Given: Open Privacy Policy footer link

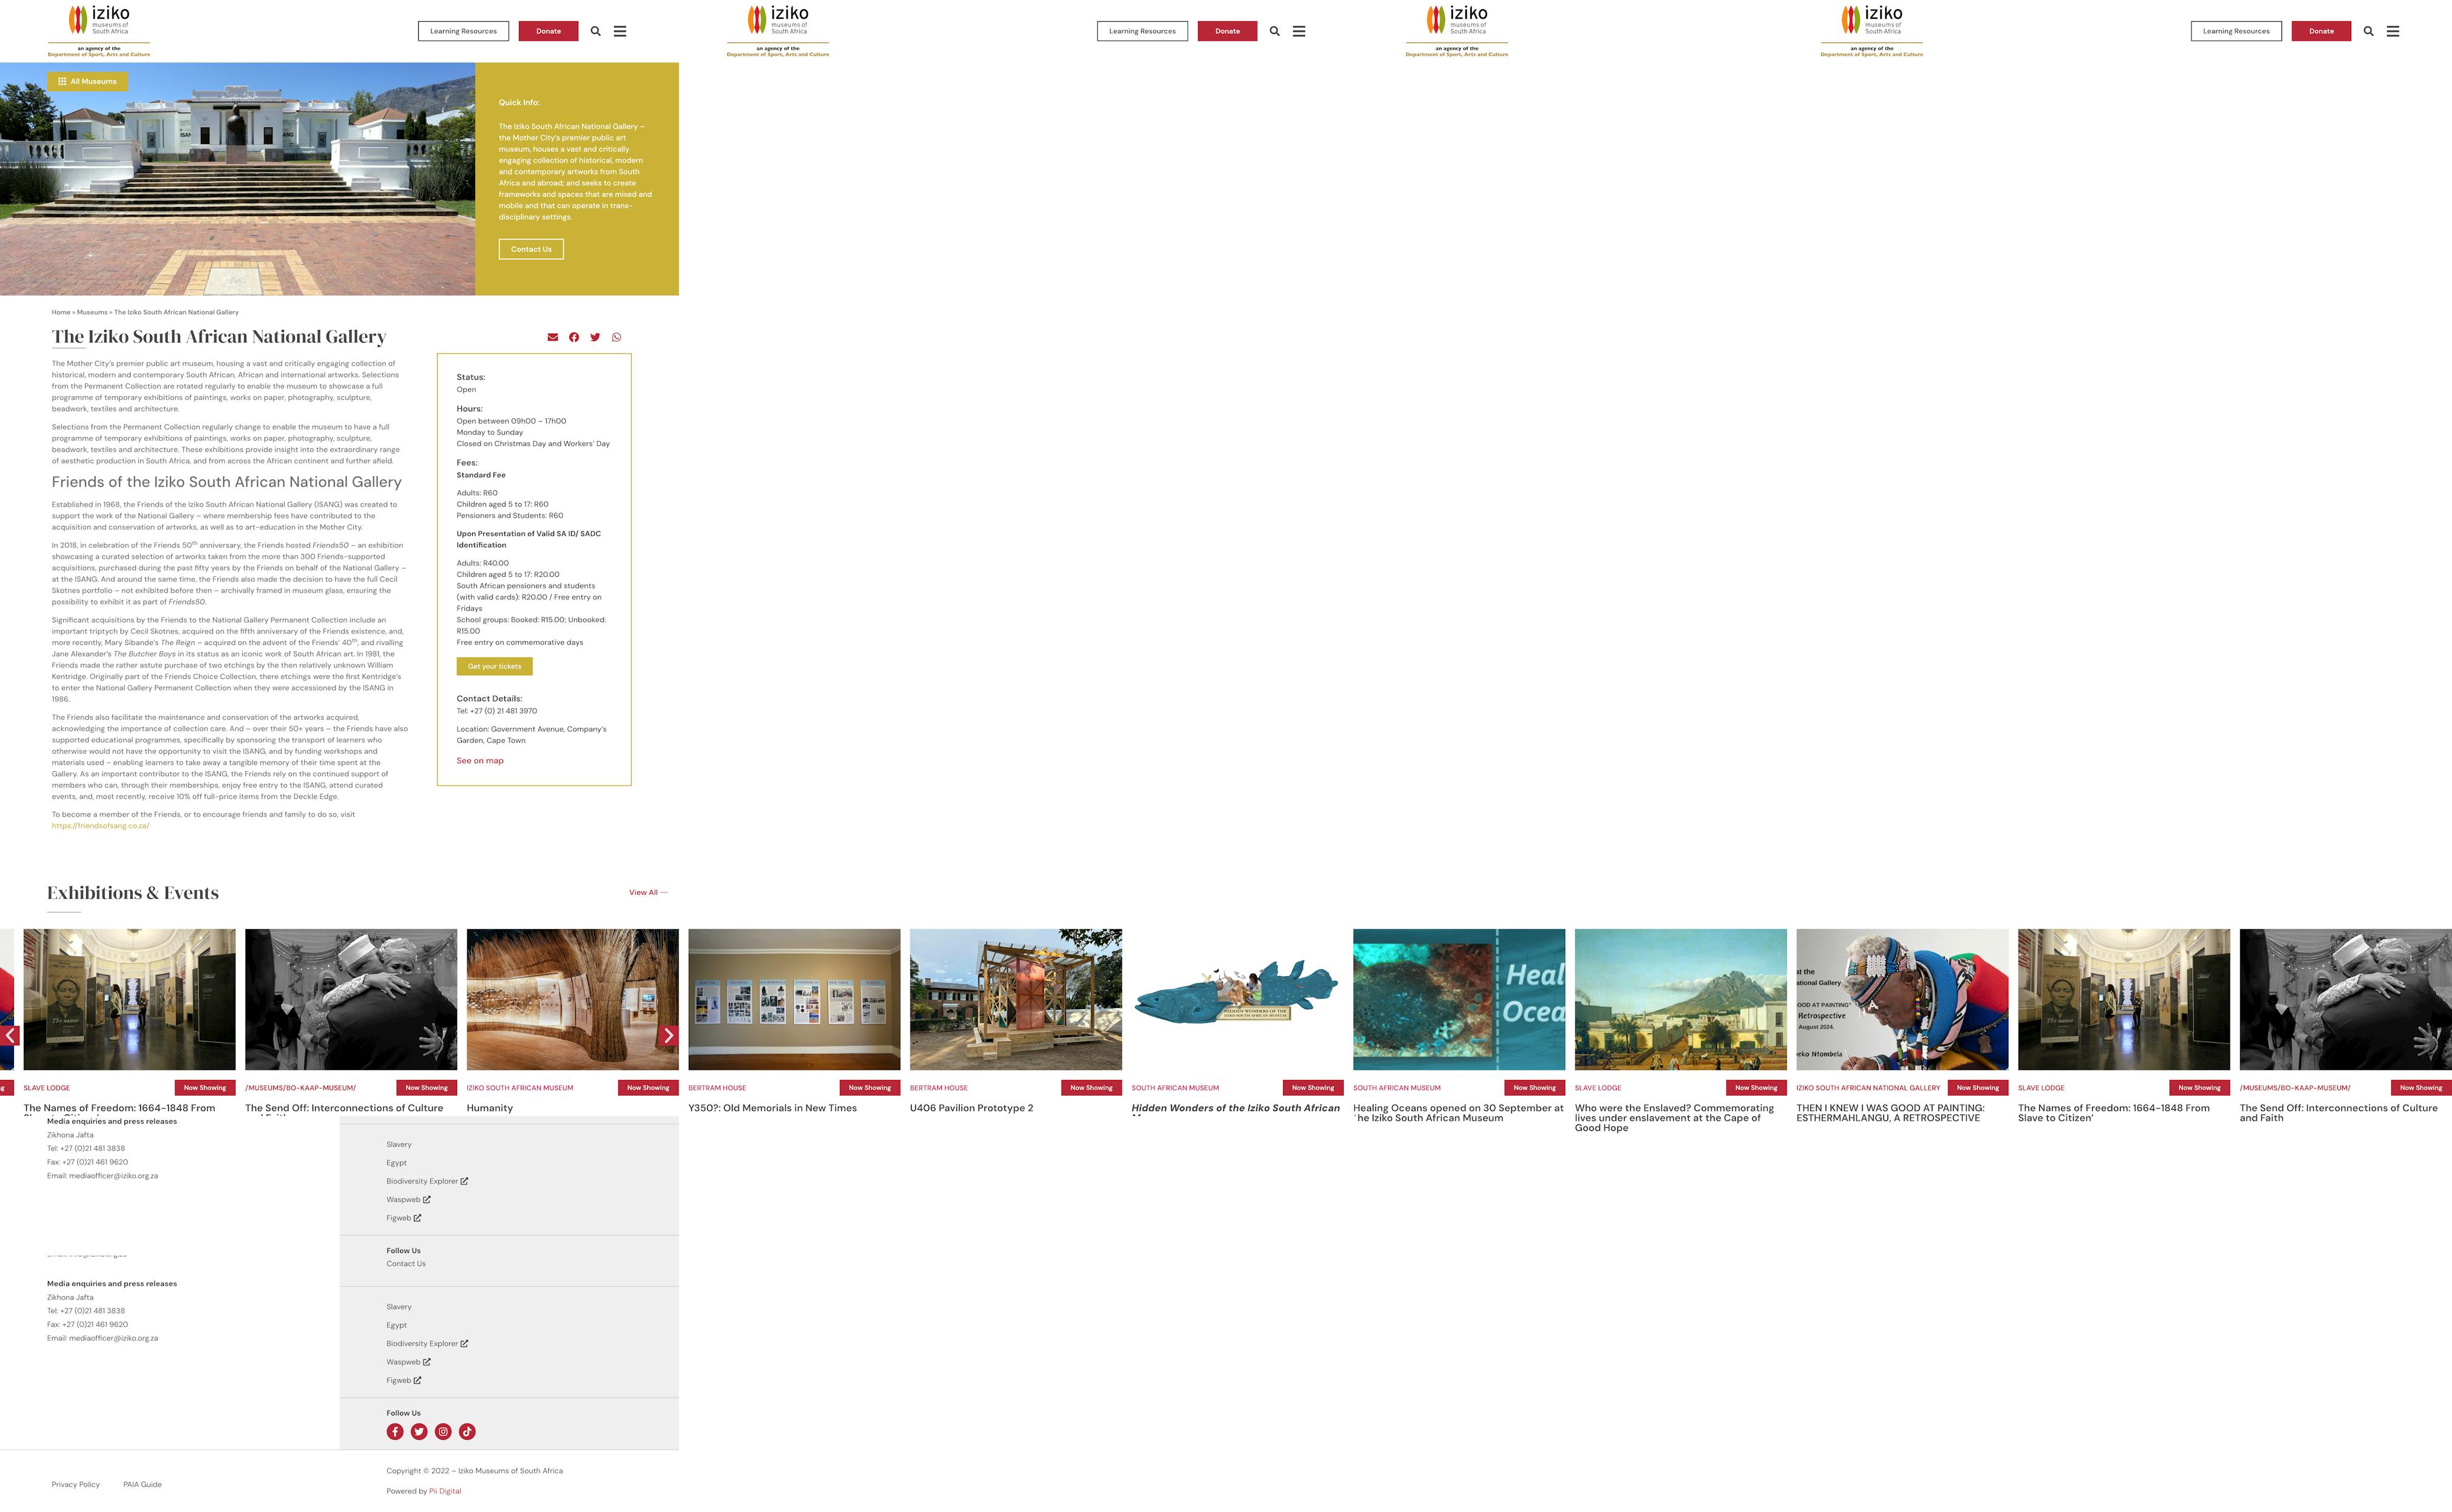Looking at the screenshot, I should point(76,1484).
